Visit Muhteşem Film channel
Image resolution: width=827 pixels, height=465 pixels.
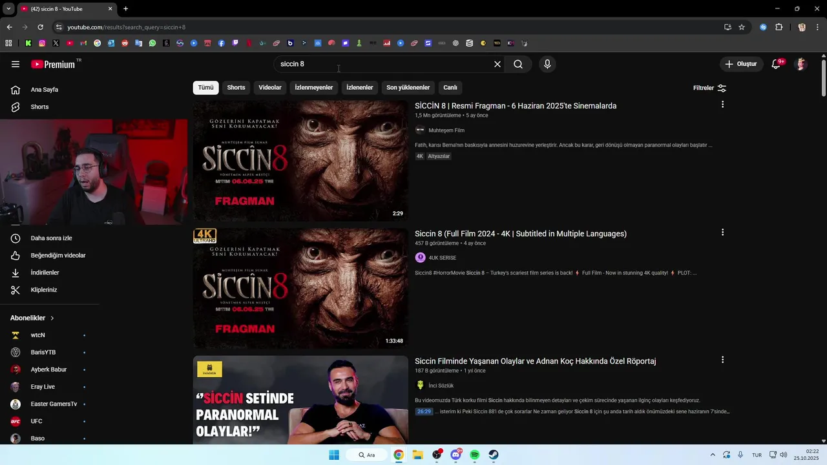click(x=446, y=130)
